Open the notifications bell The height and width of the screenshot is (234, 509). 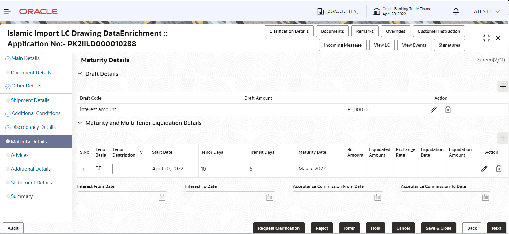click(456, 11)
